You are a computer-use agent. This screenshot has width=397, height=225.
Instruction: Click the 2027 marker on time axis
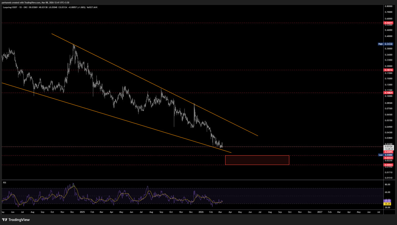pos(320,212)
